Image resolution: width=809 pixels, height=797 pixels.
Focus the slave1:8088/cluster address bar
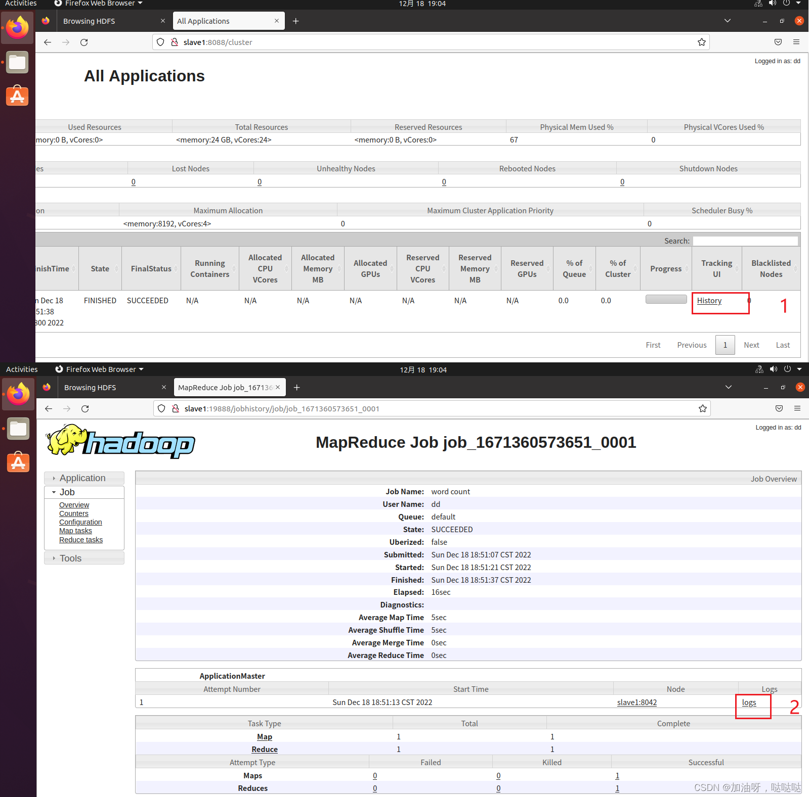[x=431, y=42]
